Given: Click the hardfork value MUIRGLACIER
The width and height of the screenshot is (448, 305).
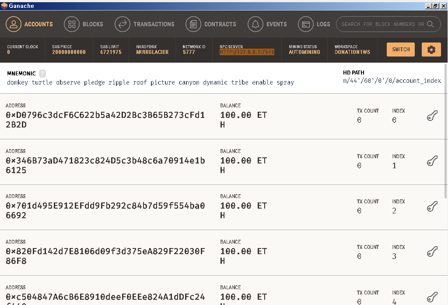Looking at the screenshot, I should tap(152, 52).
